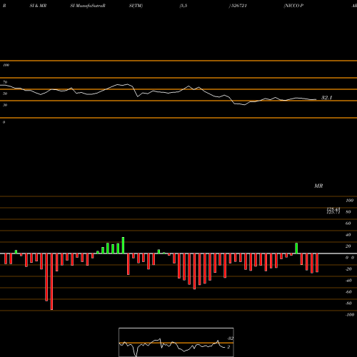Image resolution: width=357 pixels, height=357 pixels.
Task: Select the 'SI(TM)' header label
Action: pyautogui.click(x=136, y=6)
